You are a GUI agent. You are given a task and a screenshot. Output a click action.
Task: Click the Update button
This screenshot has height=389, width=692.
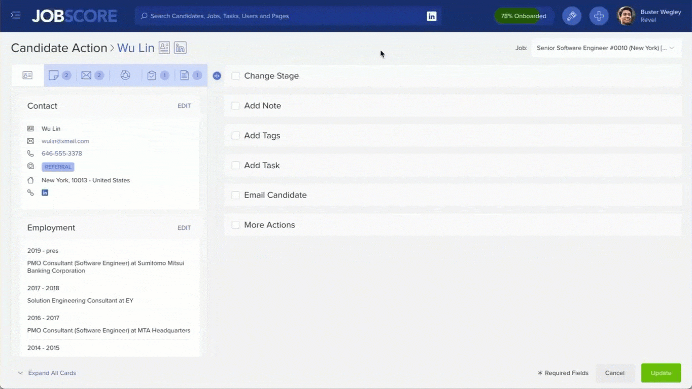click(661, 373)
